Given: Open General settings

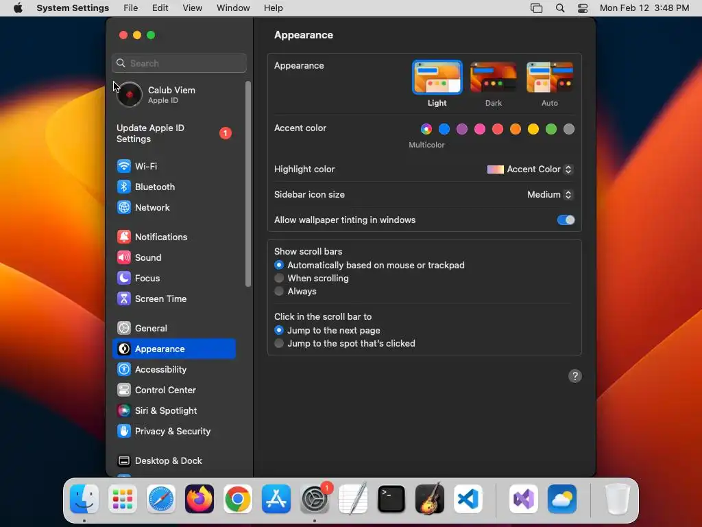Looking at the screenshot, I should pyautogui.click(x=173, y=329).
